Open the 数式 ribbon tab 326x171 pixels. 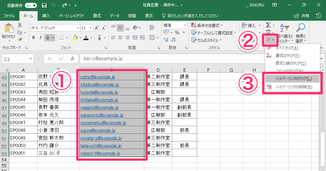(x=97, y=16)
